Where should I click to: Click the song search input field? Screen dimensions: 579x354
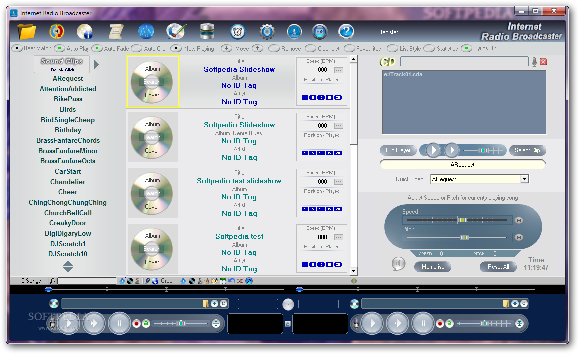pos(87,281)
